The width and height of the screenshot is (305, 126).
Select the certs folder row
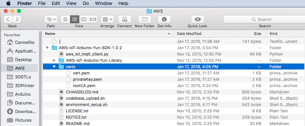[x=173, y=67]
